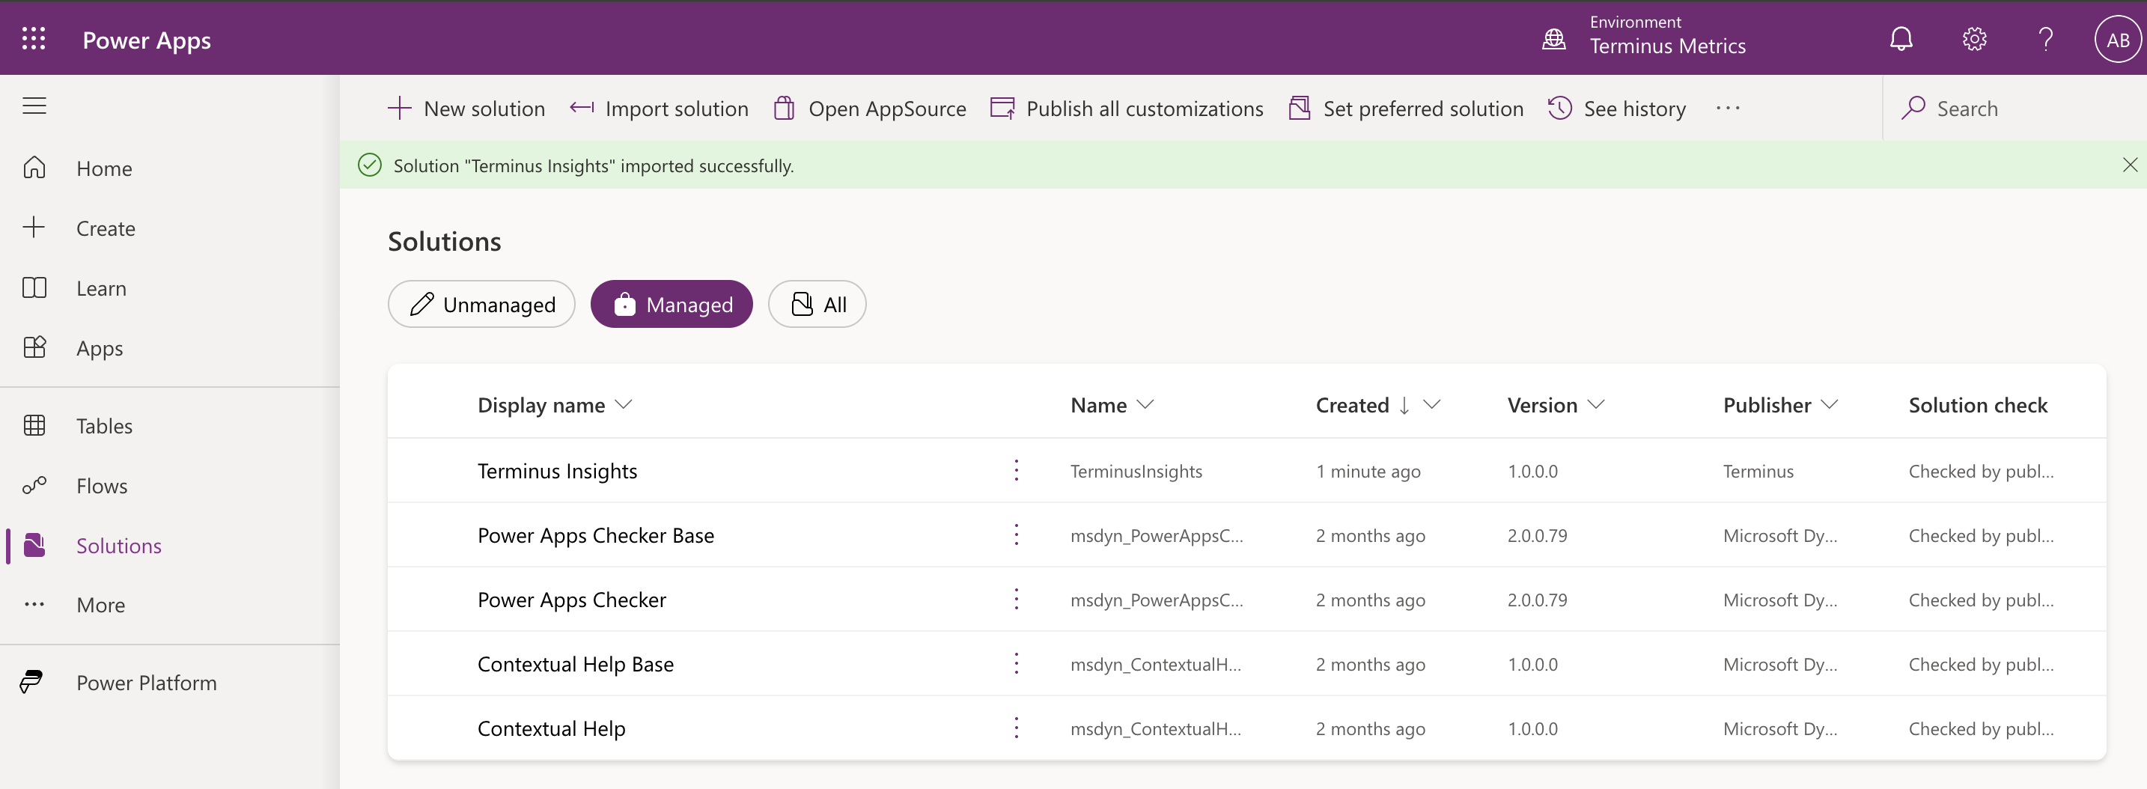Image resolution: width=2147 pixels, height=789 pixels.
Task: Click the '1 minute ago' created cell
Action: pos(1368,472)
